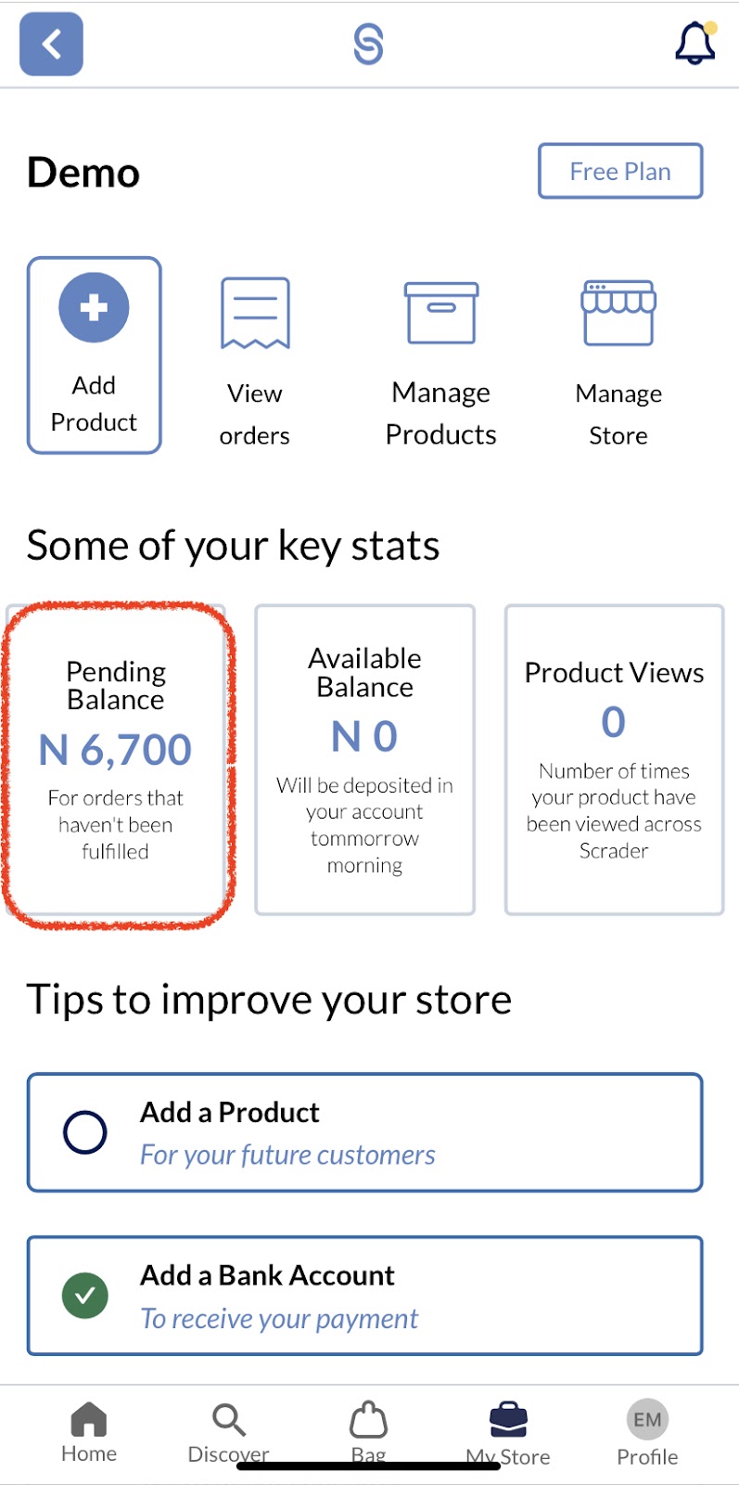Tap the Scrader logo
Viewport: 739px width, 1485px height.
pyautogui.click(x=368, y=44)
